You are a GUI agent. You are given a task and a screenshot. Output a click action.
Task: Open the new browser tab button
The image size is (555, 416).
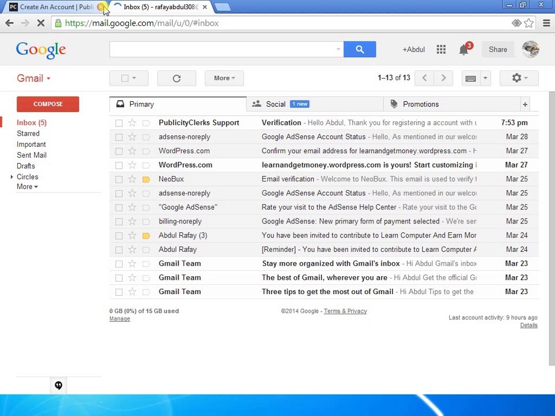pos(223,7)
